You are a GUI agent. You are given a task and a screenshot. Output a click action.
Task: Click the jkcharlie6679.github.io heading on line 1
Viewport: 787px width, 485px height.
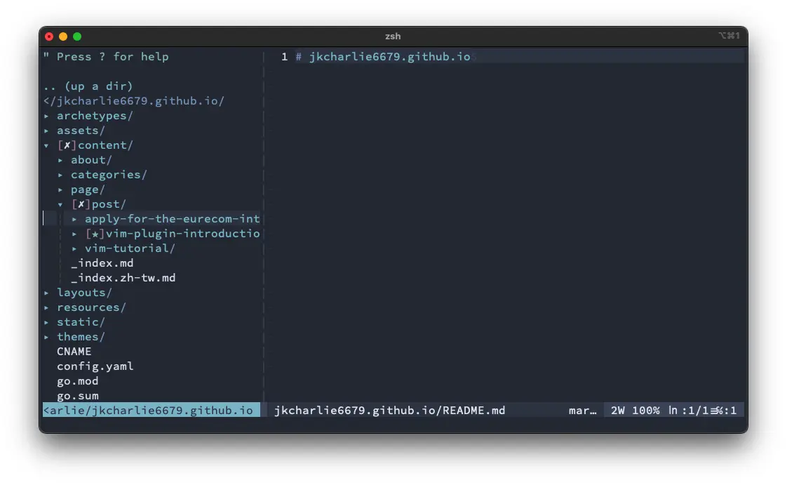point(386,56)
